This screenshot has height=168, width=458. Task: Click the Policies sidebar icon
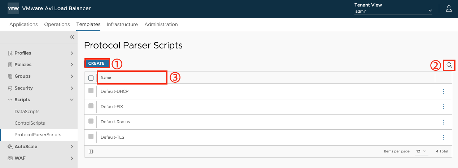(x=10, y=65)
